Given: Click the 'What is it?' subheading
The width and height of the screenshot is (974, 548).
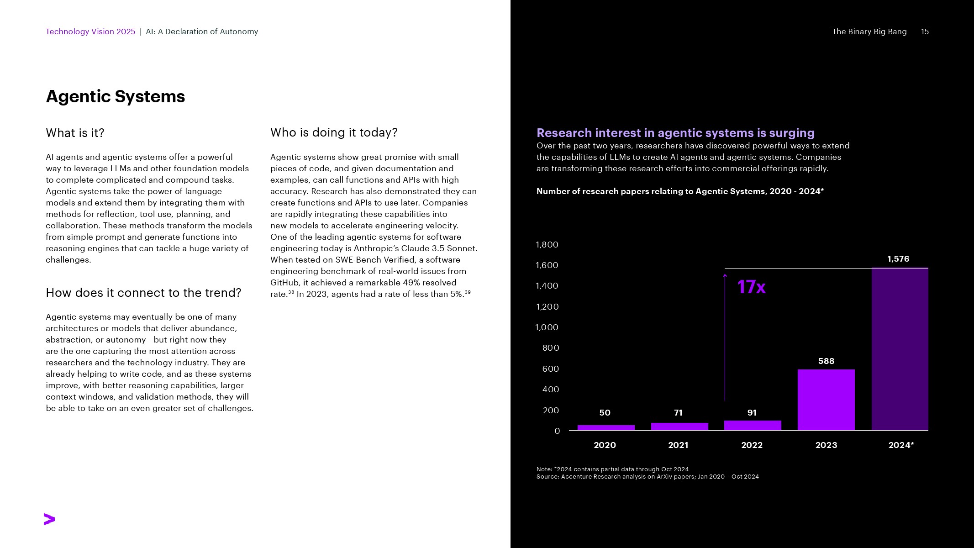Looking at the screenshot, I should coord(75,133).
